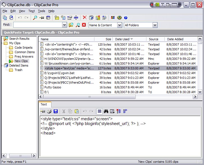Screen dimensions: 204x165
Task: Click the blue indent lines icon
Action: [125, 111]
